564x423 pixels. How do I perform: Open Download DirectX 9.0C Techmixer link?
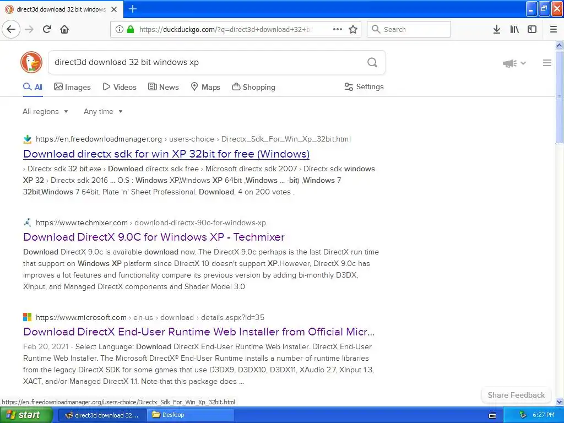point(154,237)
